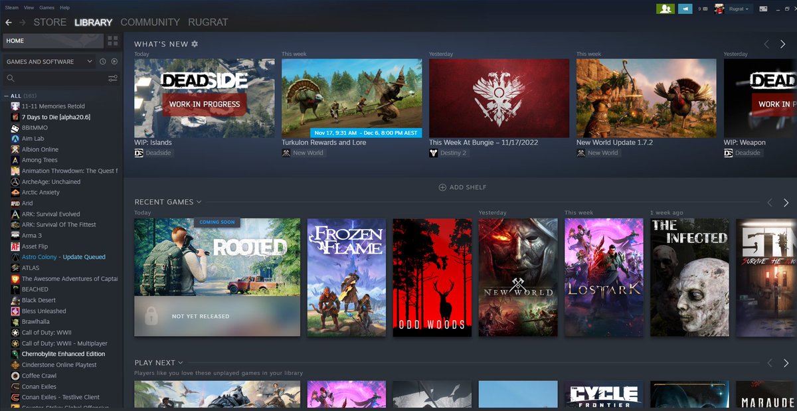The image size is (797, 411).
Task: Go back with the left arrow
Action: pyautogui.click(x=9, y=23)
